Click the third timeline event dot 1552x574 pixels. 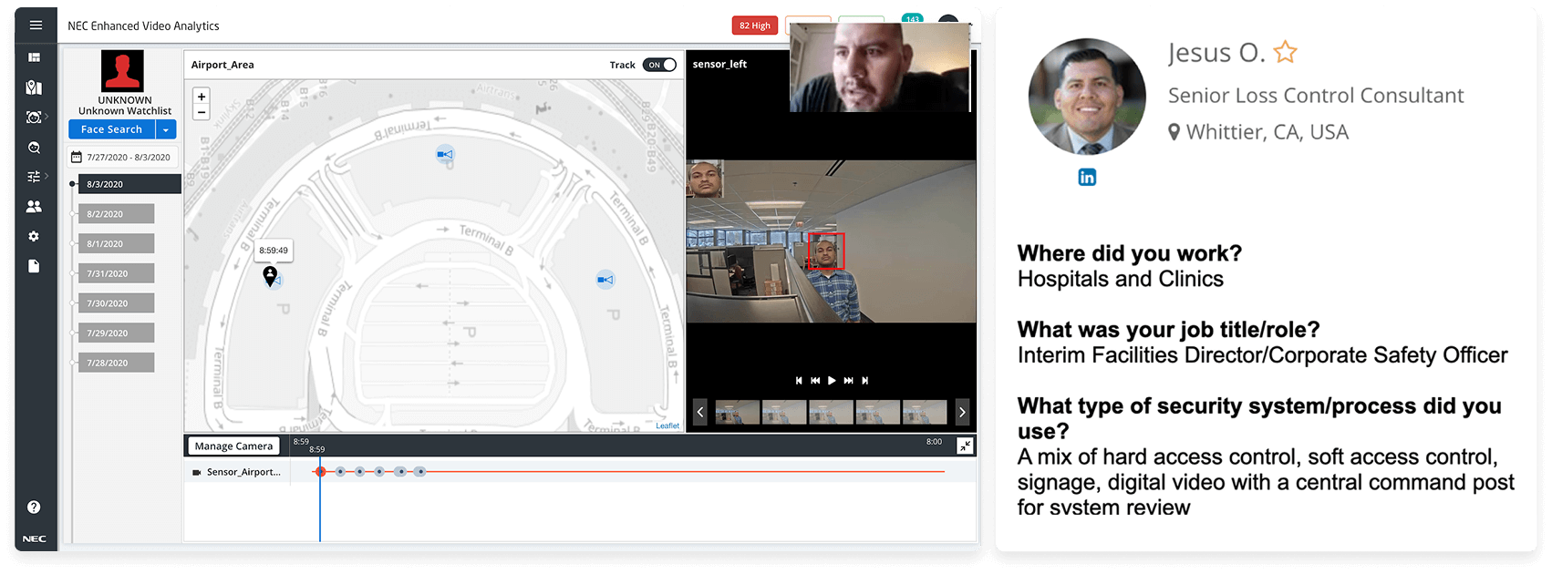coord(360,471)
